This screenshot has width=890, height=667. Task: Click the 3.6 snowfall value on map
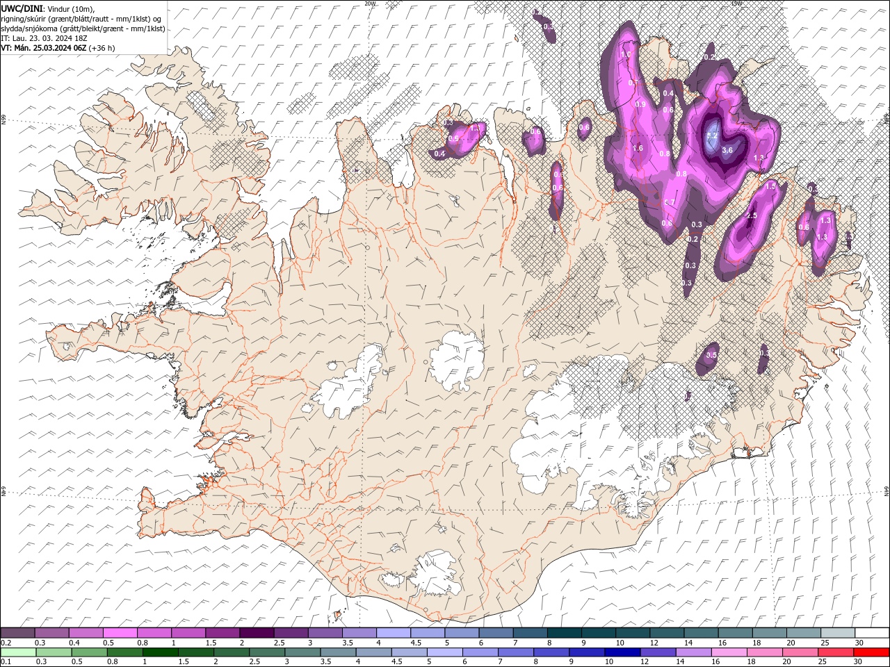tap(728, 150)
